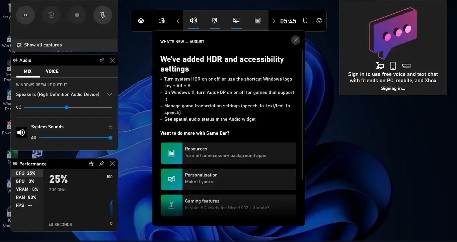Close the Audio widget

[112, 60]
